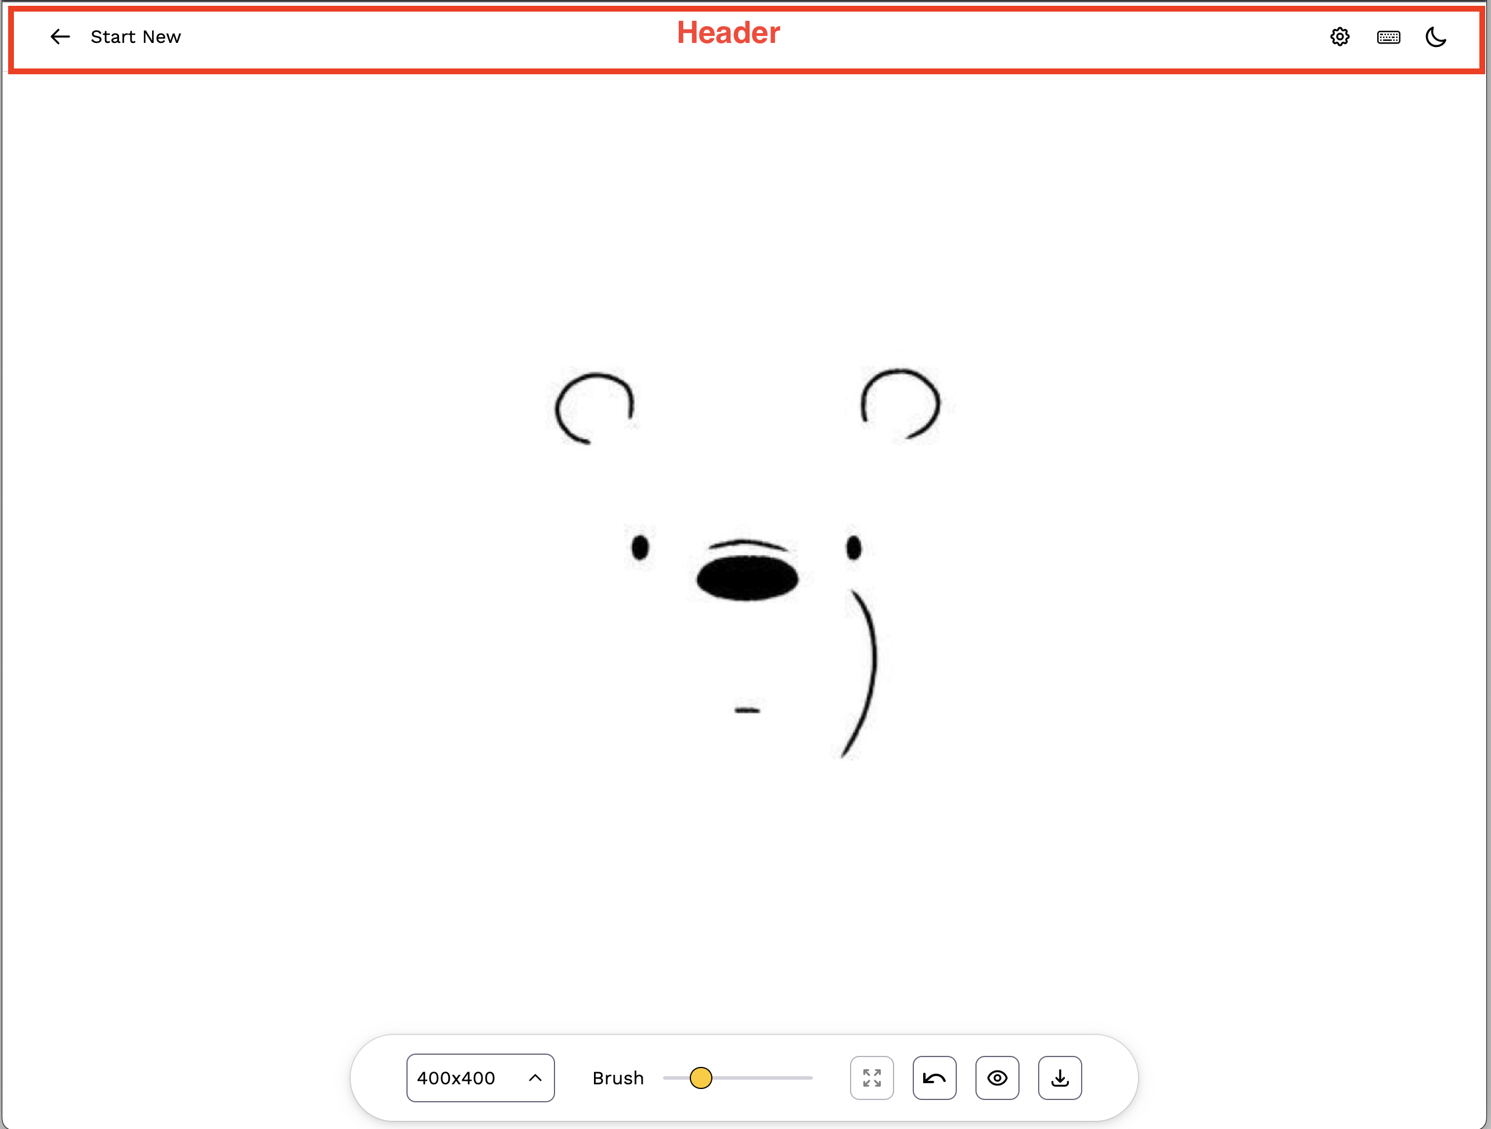Click the undo arrow icon
This screenshot has height=1129, width=1491.
coord(934,1077)
